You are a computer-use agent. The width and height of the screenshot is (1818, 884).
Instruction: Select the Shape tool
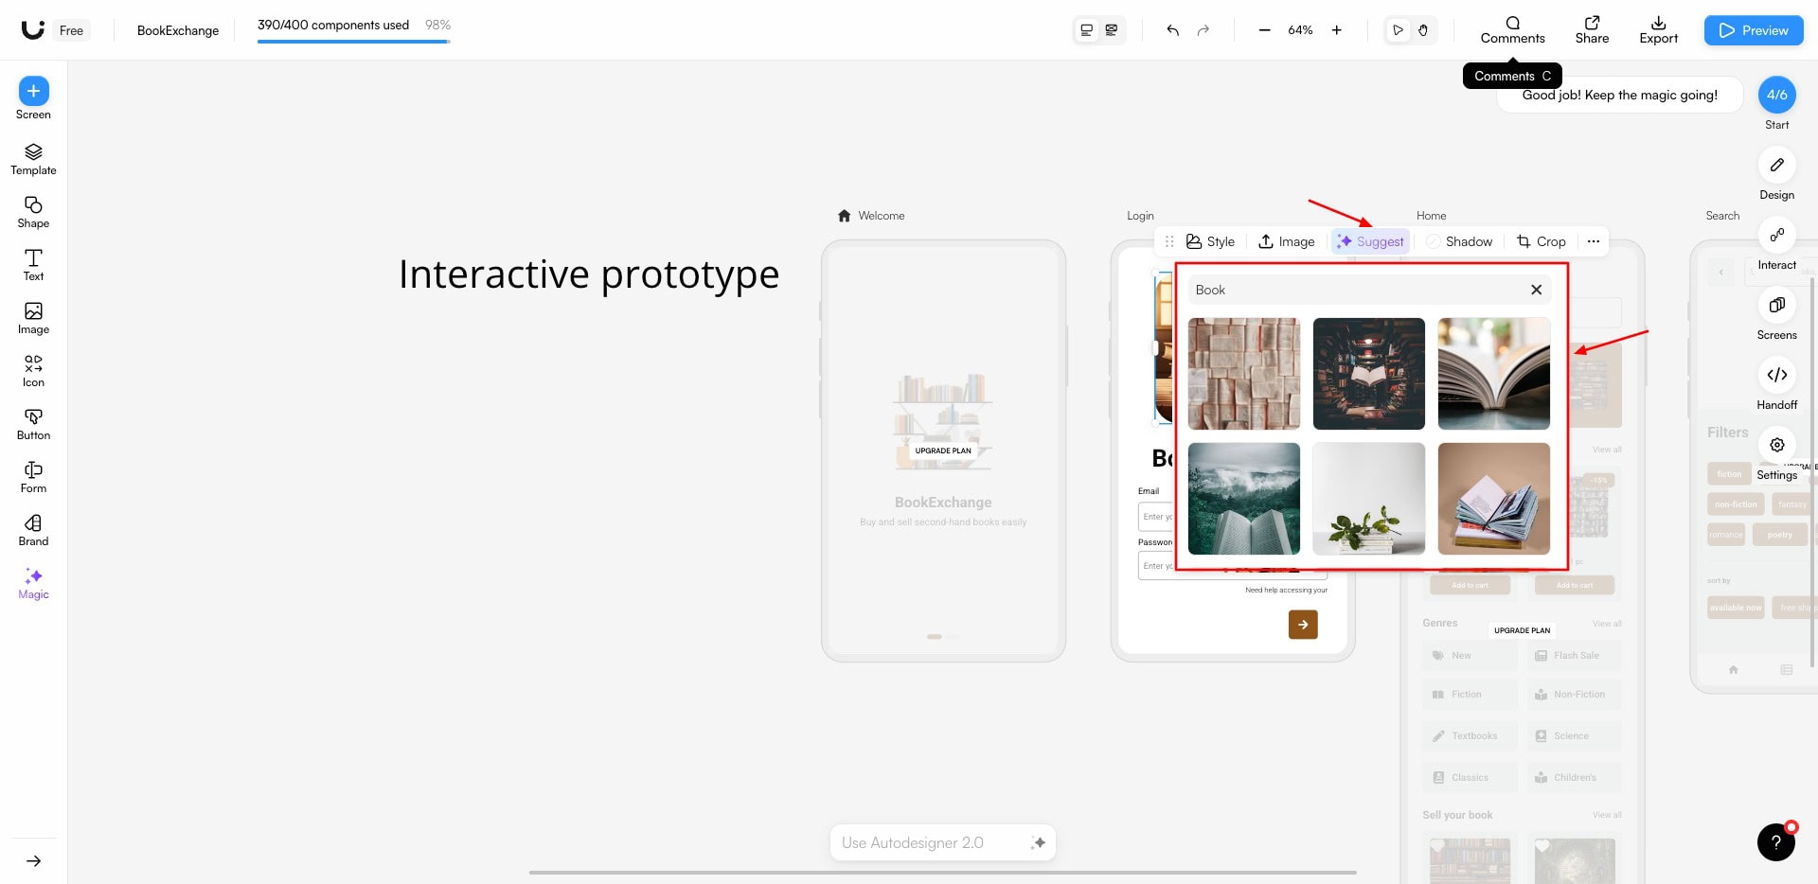tap(33, 212)
